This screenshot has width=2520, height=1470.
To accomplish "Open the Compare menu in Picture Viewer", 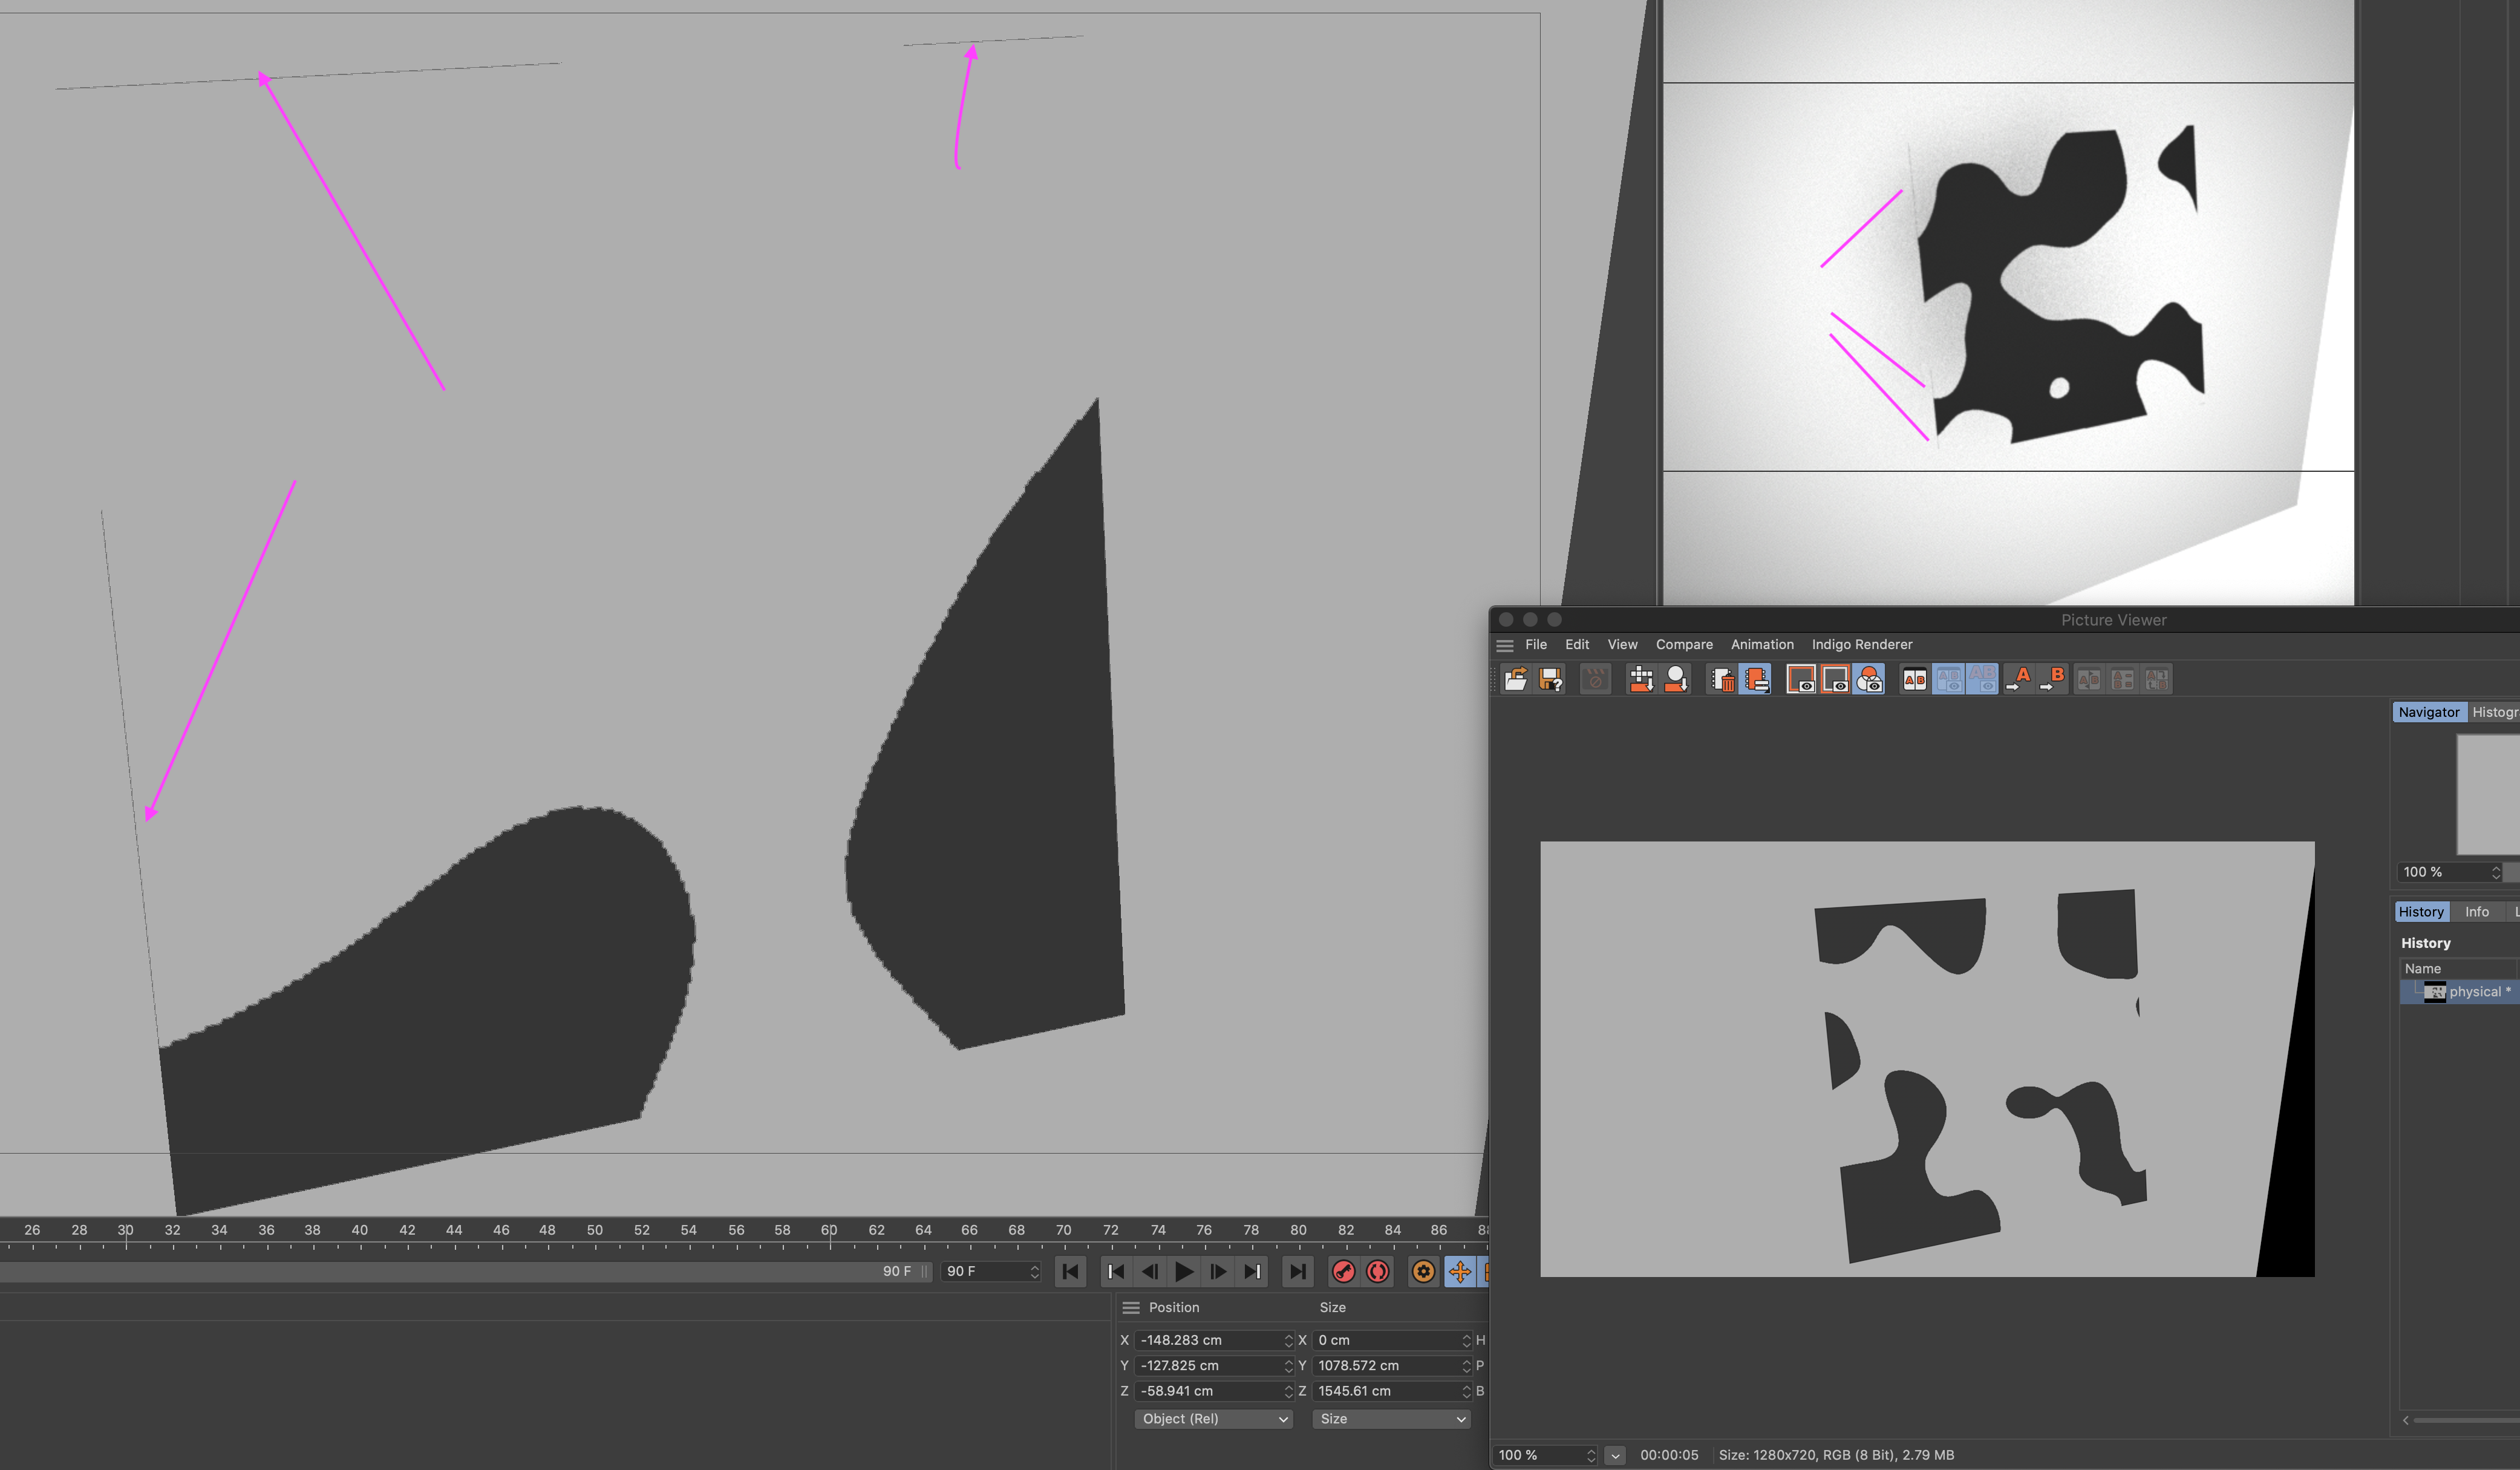I will click(x=1684, y=645).
